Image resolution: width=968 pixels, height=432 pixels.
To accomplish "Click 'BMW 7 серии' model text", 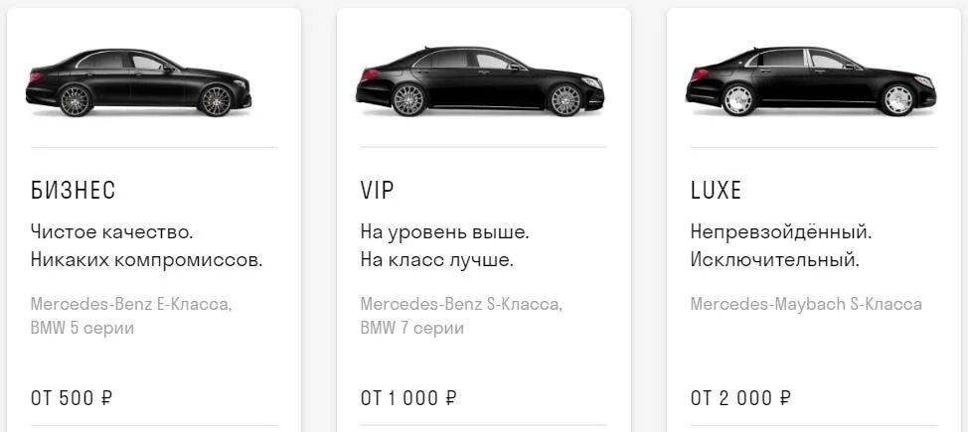I will tap(412, 328).
